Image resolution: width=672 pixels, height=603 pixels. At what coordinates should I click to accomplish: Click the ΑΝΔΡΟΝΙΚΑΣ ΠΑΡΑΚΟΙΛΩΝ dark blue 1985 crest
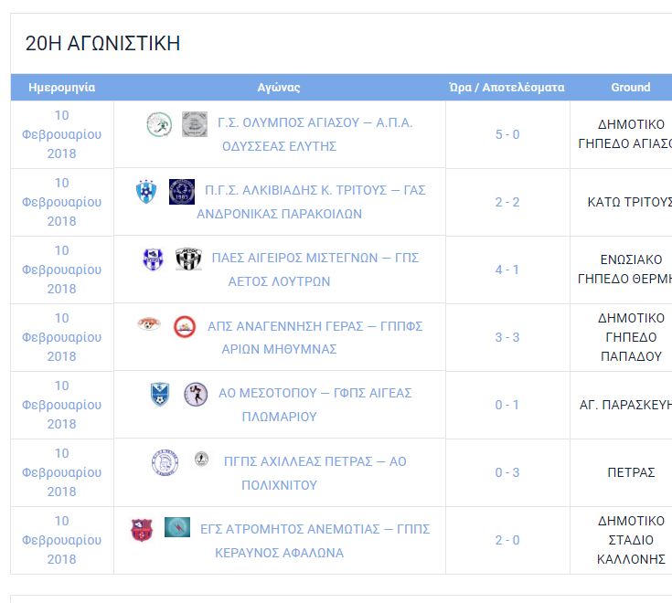click(182, 192)
